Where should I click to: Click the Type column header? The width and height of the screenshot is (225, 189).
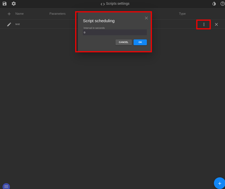(x=182, y=14)
